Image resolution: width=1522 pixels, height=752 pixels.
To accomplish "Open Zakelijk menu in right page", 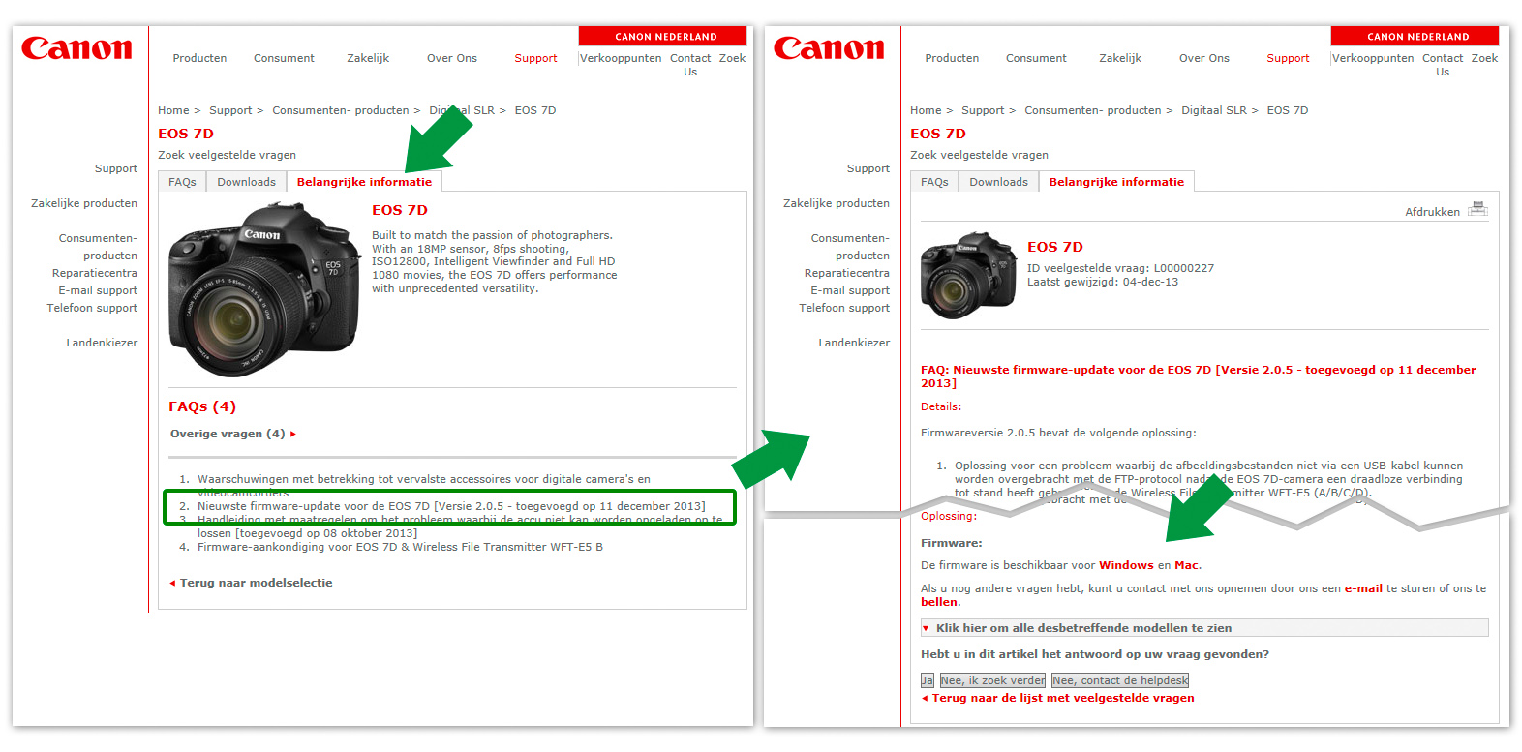I will coord(1120,58).
